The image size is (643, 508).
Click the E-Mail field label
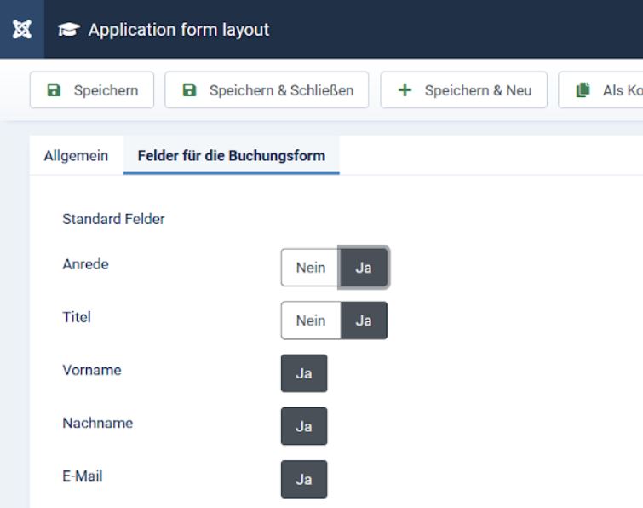82,476
